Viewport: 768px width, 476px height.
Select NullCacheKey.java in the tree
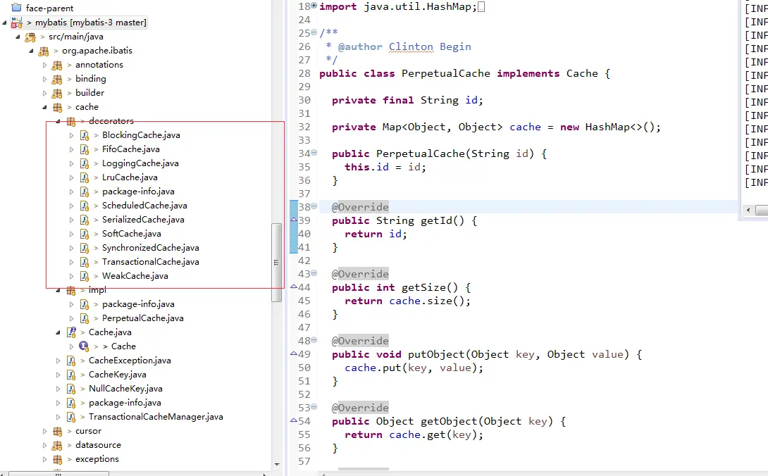click(x=125, y=389)
